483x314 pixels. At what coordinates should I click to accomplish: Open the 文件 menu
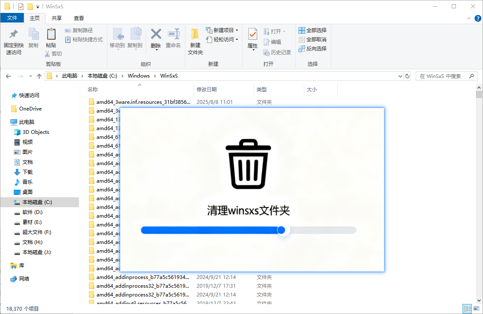click(12, 18)
